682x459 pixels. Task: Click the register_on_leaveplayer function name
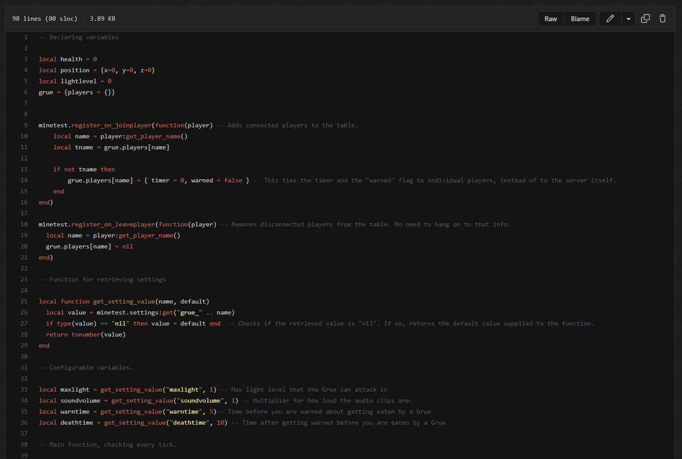click(x=113, y=225)
